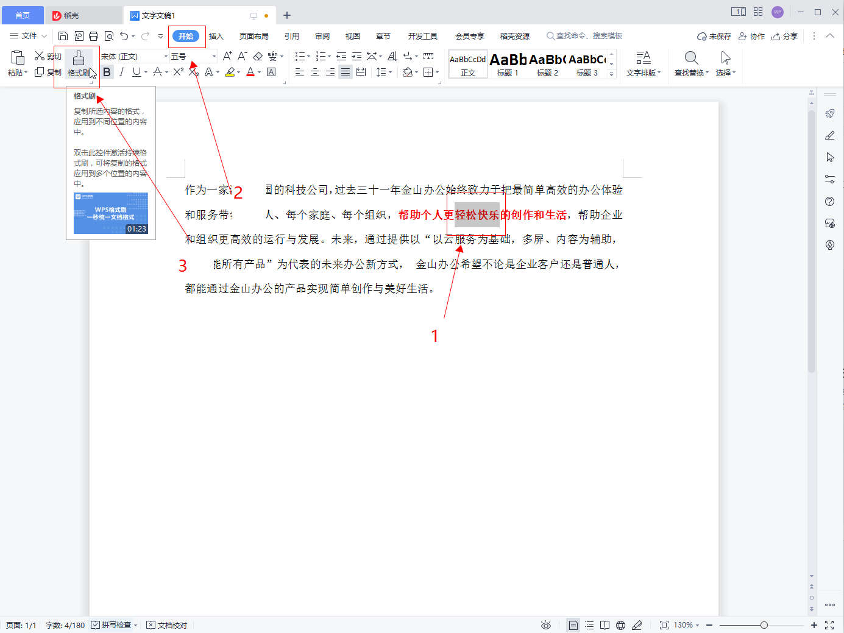Apply the yellow text highlight color

click(x=230, y=72)
